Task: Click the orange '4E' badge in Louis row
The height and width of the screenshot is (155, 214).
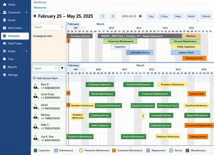Action: 68,93
